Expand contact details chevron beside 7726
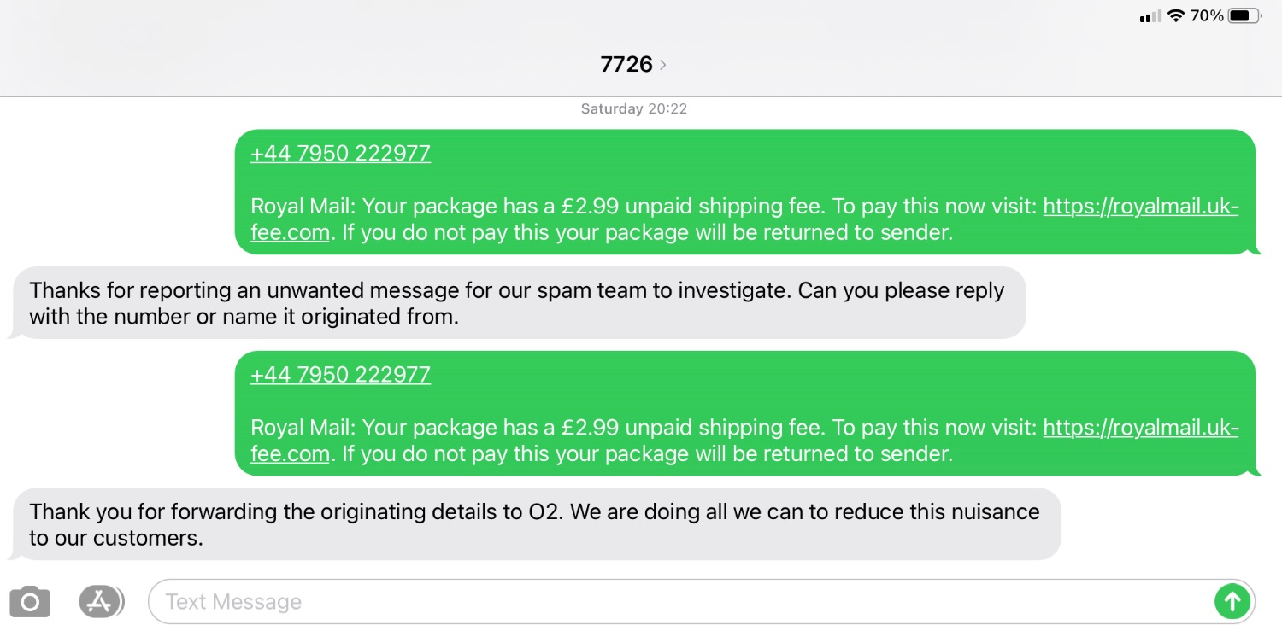Image resolution: width=1282 pixels, height=625 pixels. point(663,65)
